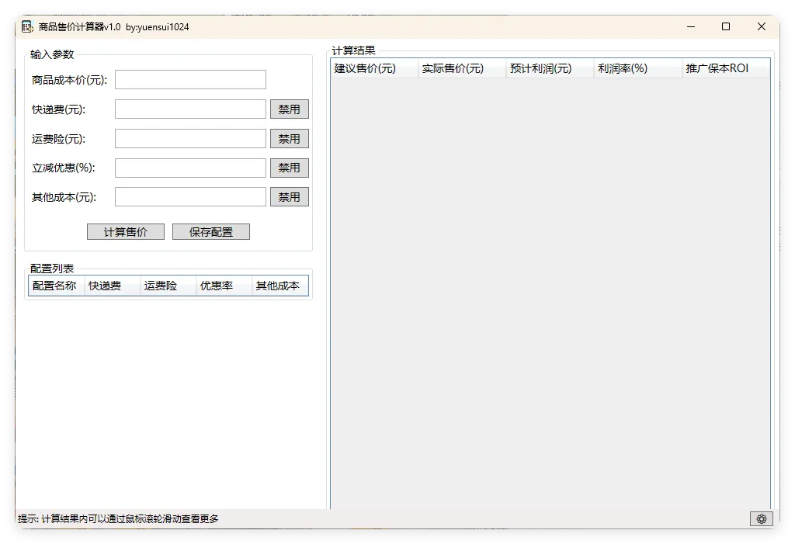Click inside the 其他成本 input field
Viewport: 795px width, 544px height.
tap(189, 196)
